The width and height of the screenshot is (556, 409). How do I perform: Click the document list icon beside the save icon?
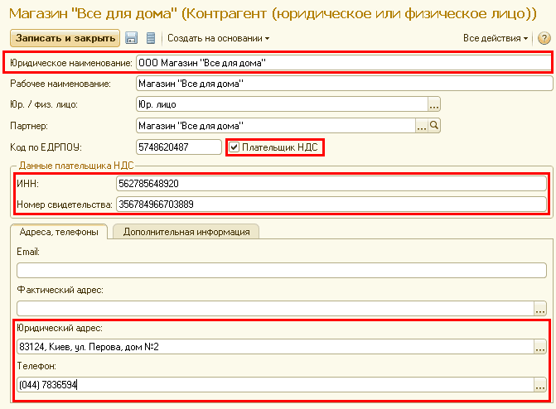150,38
